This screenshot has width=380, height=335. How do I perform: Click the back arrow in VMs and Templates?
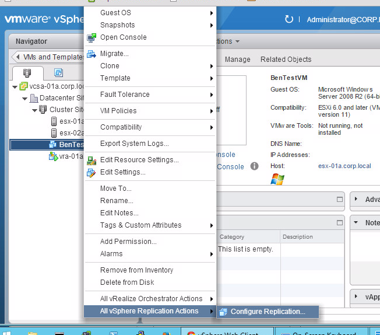pyautogui.click(x=17, y=57)
